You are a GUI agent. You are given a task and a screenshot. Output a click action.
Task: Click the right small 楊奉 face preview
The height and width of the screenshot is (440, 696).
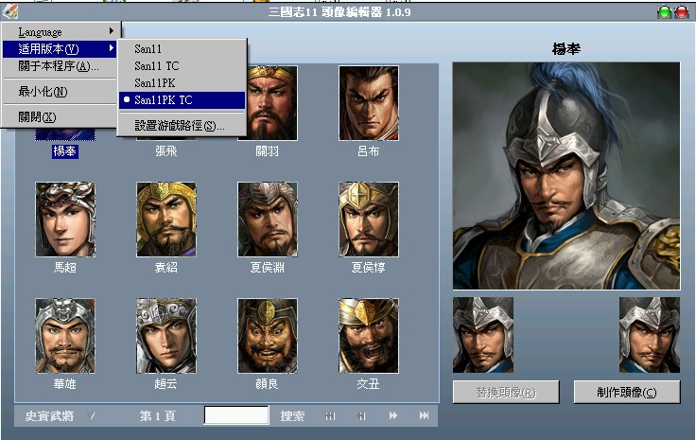click(650, 335)
